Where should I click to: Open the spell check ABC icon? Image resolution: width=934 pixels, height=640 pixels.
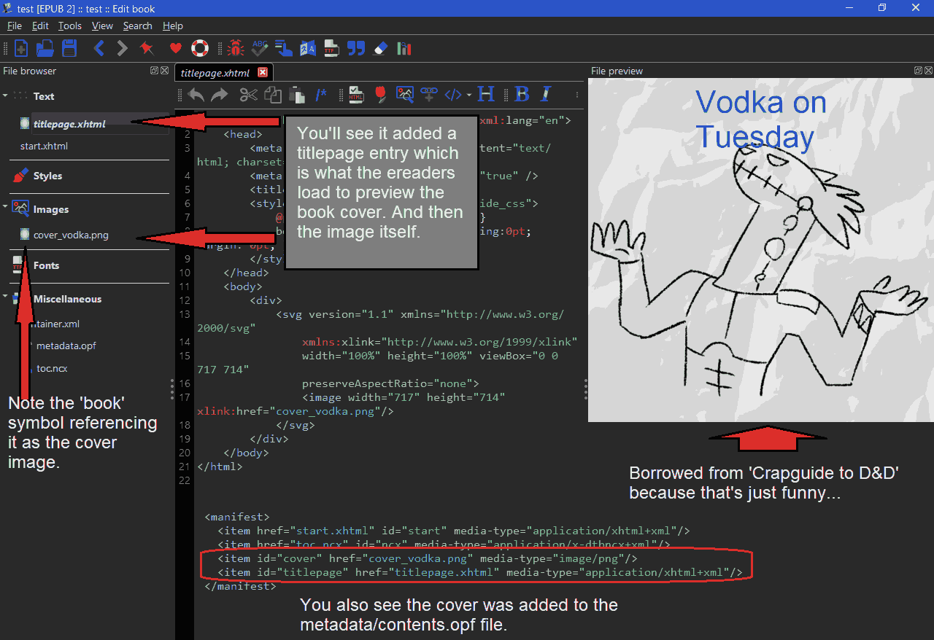[x=259, y=49]
